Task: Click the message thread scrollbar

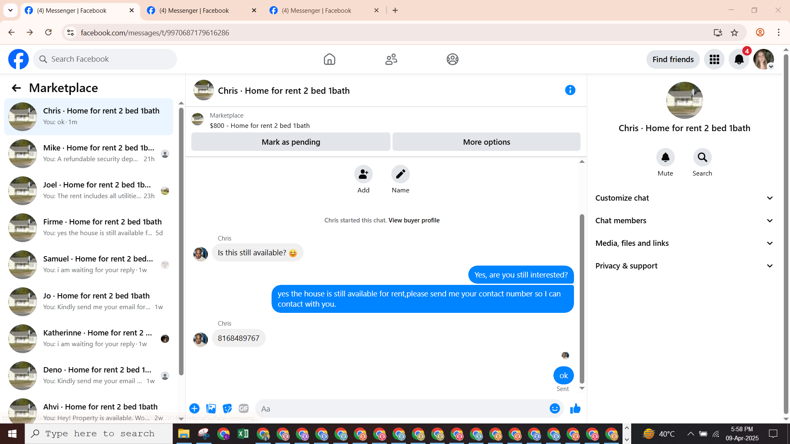Action: click(x=582, y=298)
